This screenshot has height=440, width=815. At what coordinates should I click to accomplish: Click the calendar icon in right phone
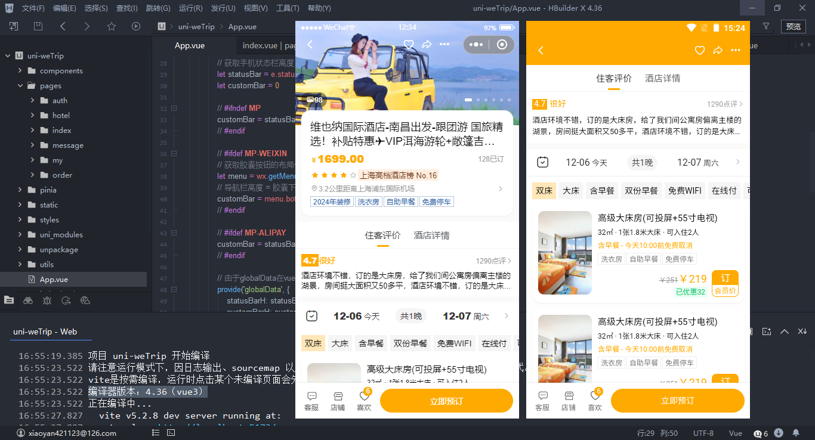[542, 162]
